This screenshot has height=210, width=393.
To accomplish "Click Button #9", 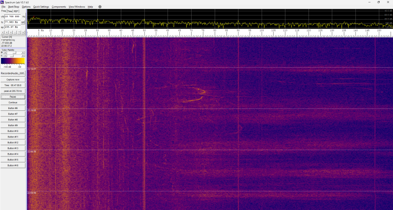I will point(13,126).
